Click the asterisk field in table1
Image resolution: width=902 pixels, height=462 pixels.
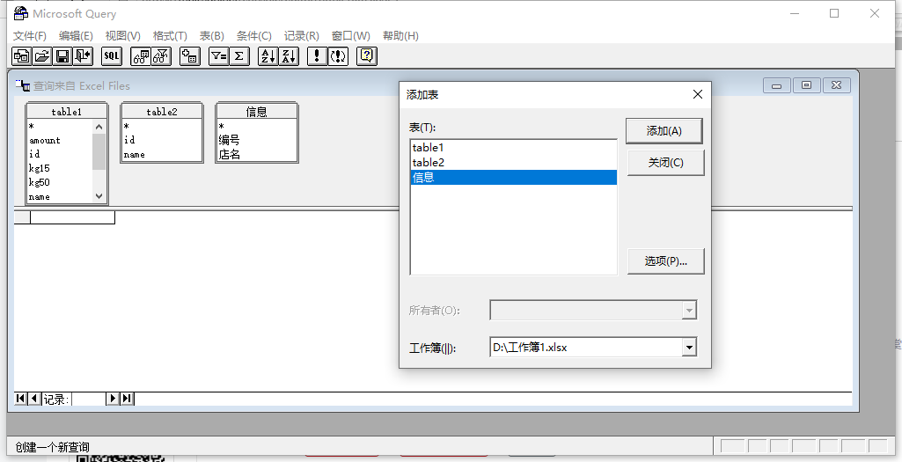(x=32, y=127)
